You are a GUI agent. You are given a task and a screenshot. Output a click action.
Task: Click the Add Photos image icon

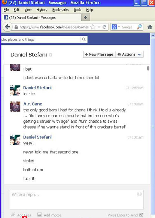pos(40,215)
